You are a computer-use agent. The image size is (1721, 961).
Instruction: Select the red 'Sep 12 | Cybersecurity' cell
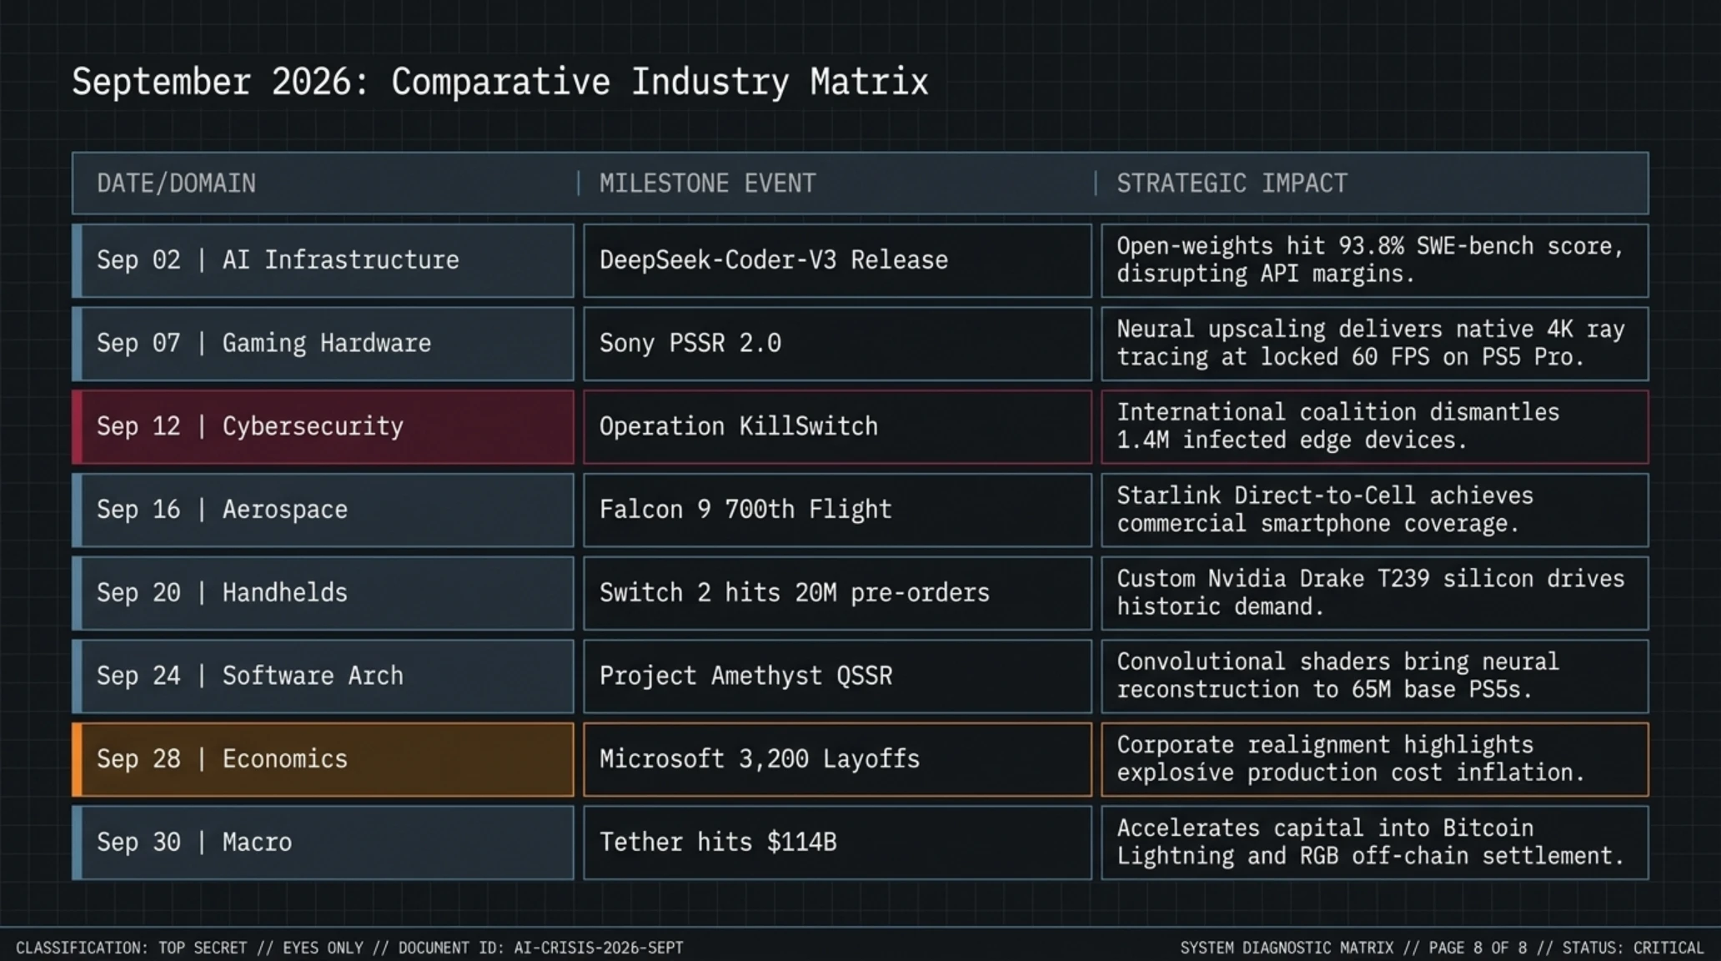pos(323,427)
